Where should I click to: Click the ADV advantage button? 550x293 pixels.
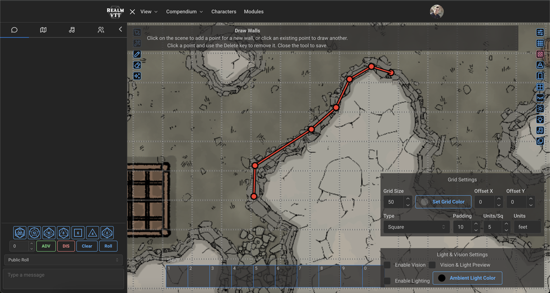(46, 246)
